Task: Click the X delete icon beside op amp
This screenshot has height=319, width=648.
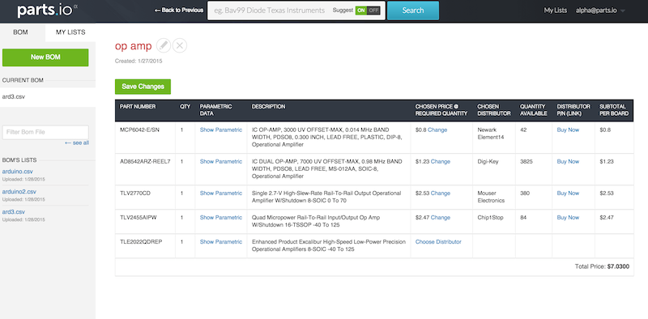Action: click(x=179, y=45)
